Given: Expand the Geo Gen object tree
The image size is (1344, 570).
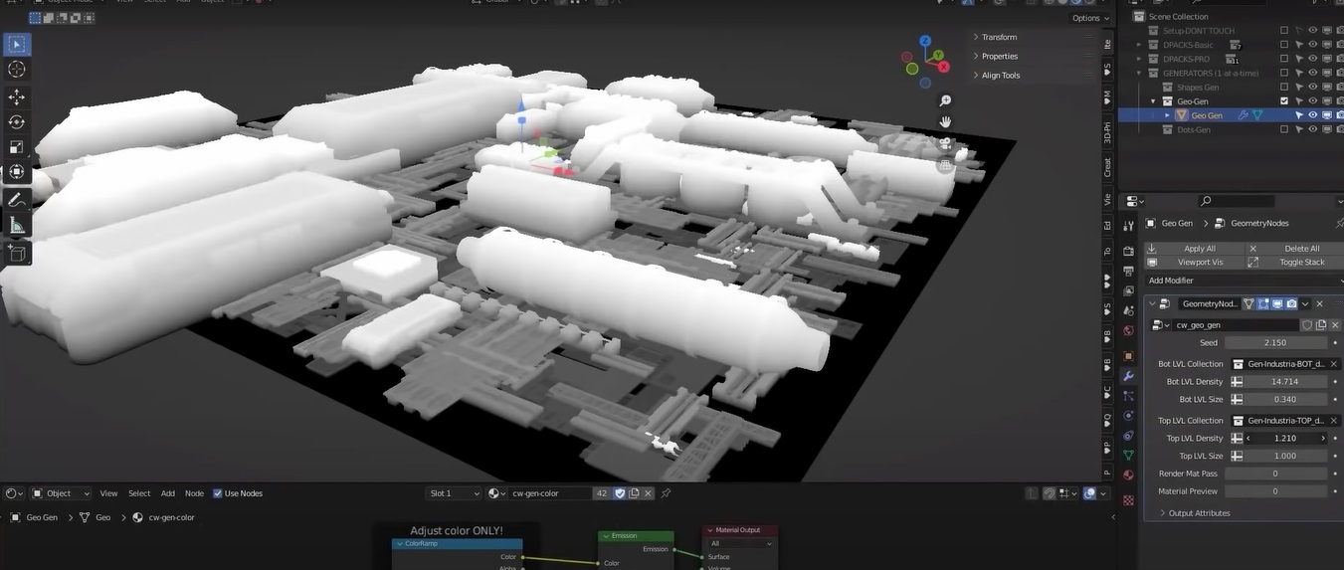Looking at the screenshot, I should coord(1168,115).
